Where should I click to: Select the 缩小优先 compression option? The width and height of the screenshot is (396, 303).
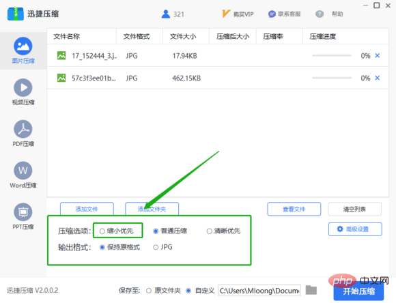(x=102, y=231)
